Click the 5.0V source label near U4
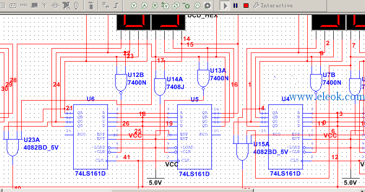The width and height of the screenshot is (365, 192). (x=351, y=183)
